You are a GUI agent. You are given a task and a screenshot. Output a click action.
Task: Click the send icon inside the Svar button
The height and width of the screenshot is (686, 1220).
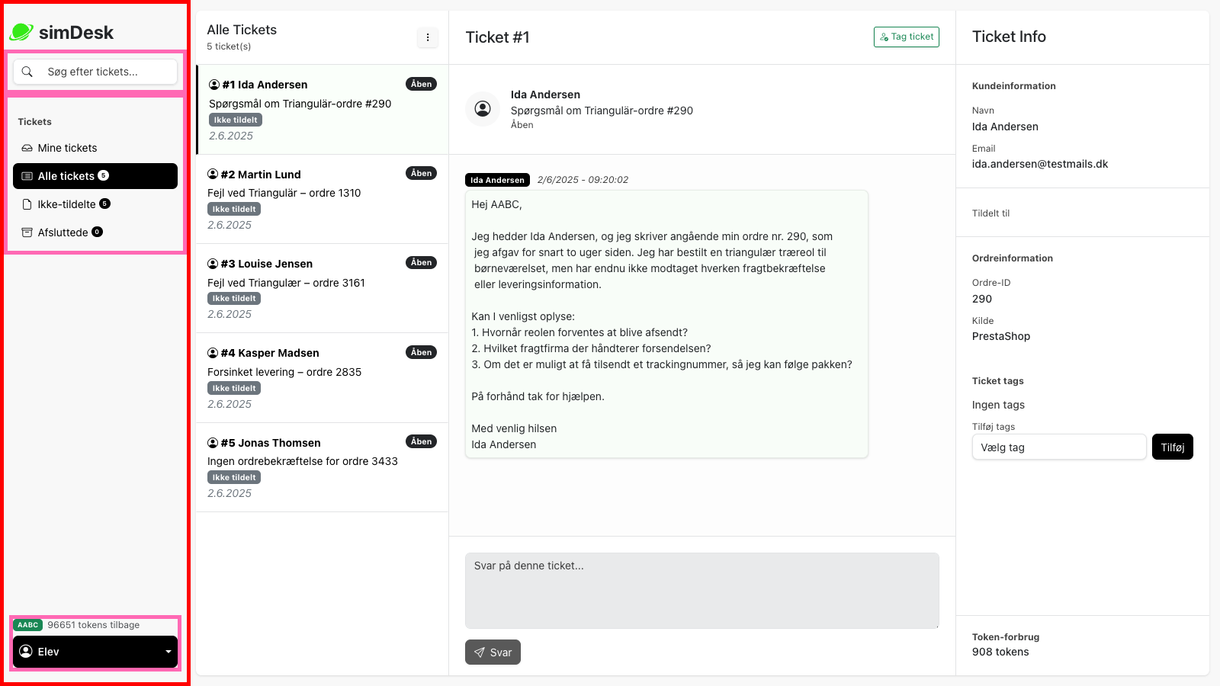pyautogui.click(x=480, y=652)
